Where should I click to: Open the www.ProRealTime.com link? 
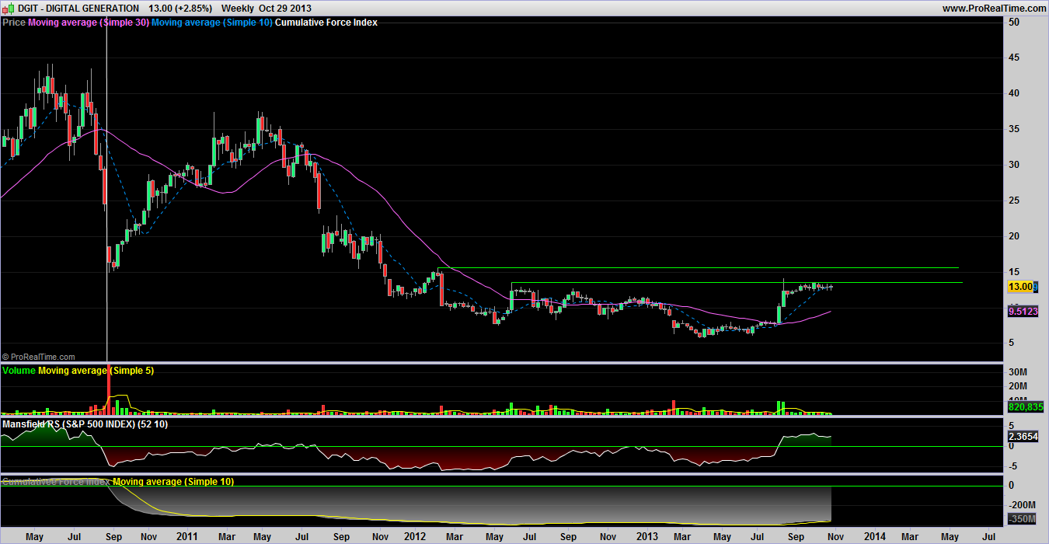click(x=994, y=8)
